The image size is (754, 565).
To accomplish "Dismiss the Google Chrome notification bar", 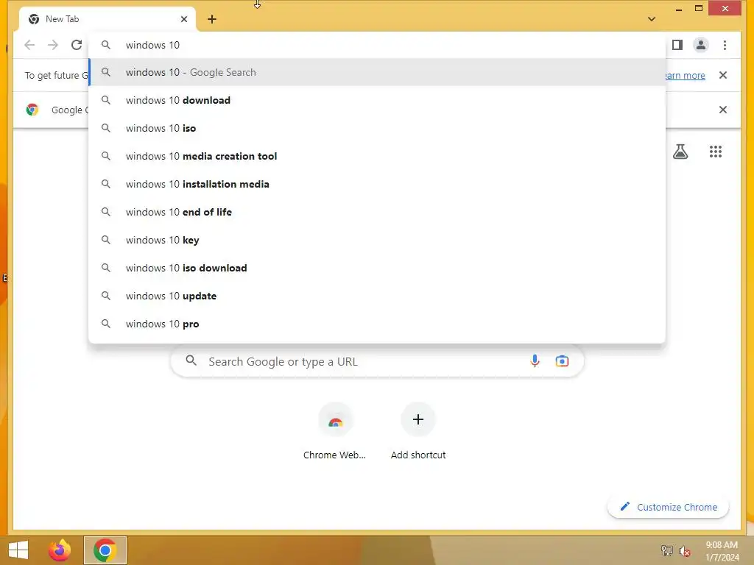I will click(723, 110).
